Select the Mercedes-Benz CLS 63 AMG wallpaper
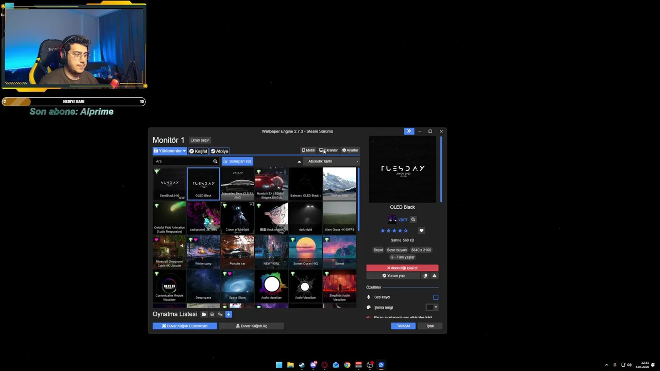This screenshot has width=660, height=371. coord(237,183)
